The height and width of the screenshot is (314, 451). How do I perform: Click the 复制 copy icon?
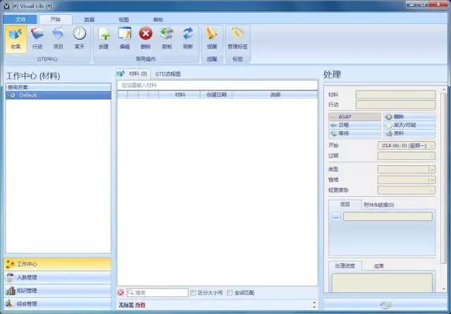(167, 39)
